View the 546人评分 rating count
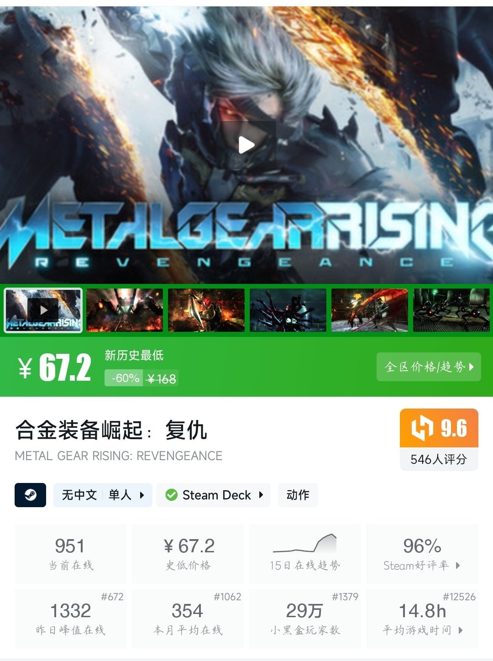Viewport: 493px width, 661px height. [x=439, y=459]
